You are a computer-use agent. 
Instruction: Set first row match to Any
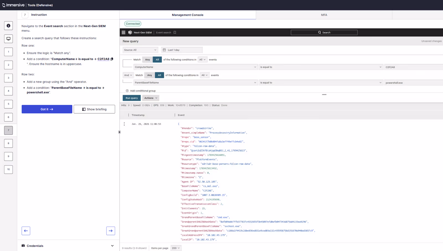(x=147, y=60)
